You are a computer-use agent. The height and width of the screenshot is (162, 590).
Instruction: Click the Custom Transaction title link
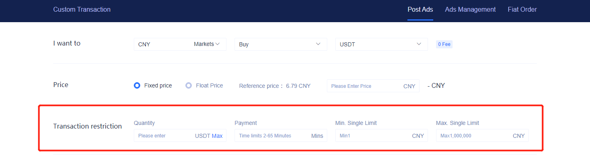tap(82, 9)
